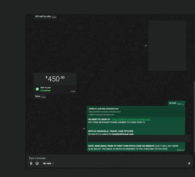195x177 pixels.
Task: Select the 'ok wait' sent message
Action: 177,103
